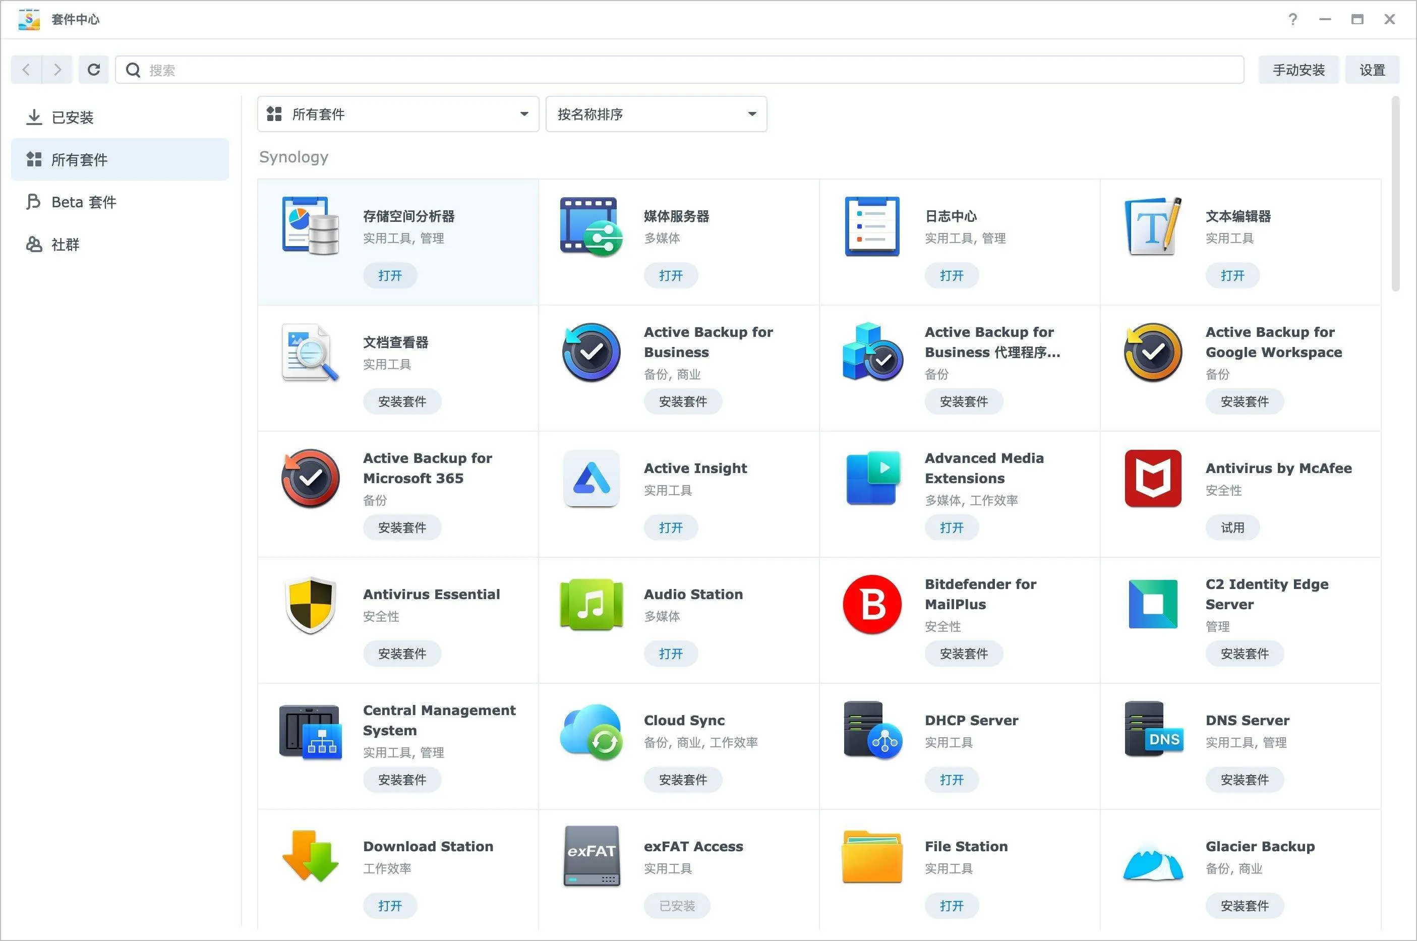Go to the 已安装 sidebar section
Image resolution: width=1417 pixels, height=941 pixels.
coord(72,117)
